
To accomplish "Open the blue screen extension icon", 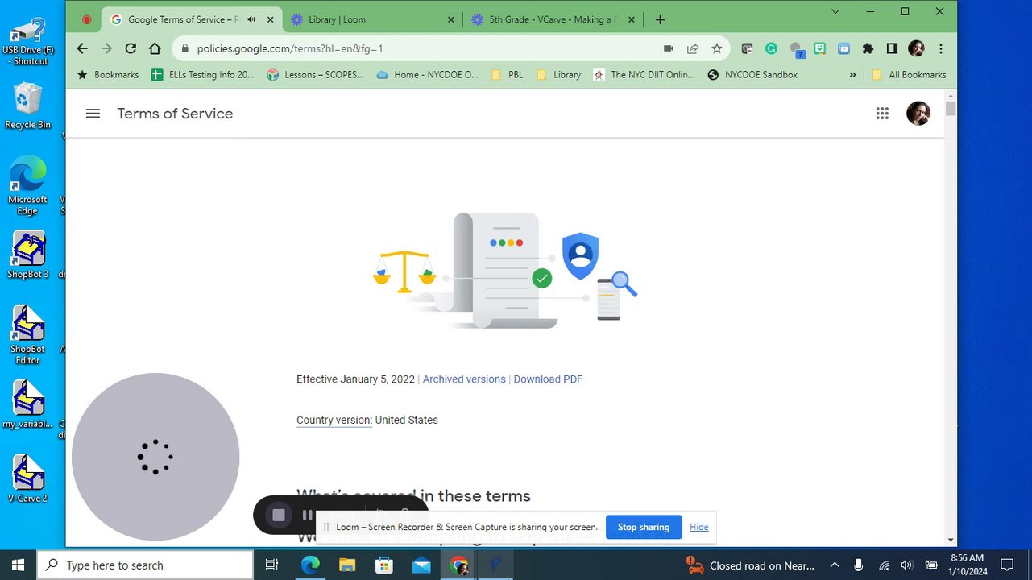I will (843, 48).
